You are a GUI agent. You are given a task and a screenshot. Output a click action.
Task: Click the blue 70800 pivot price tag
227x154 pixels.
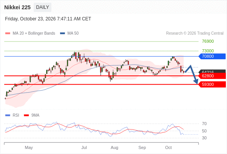pos(212,56)
